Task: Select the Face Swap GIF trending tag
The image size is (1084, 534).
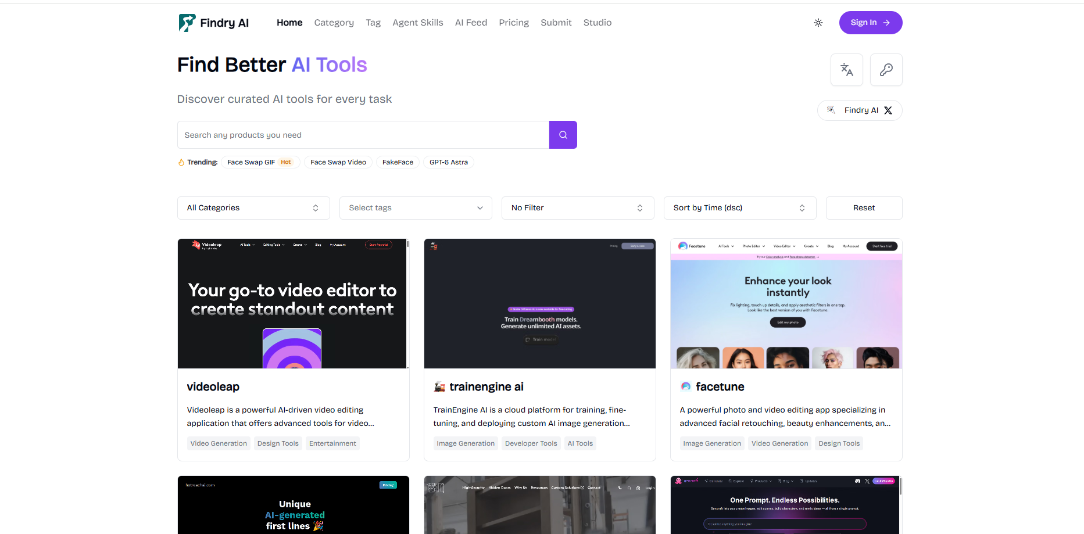Action: click(x=260, y=162)
